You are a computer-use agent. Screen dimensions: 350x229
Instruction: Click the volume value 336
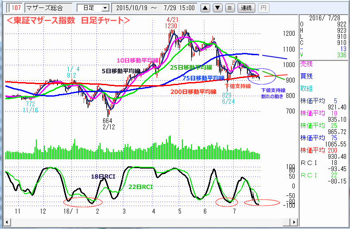pos(342,55)
